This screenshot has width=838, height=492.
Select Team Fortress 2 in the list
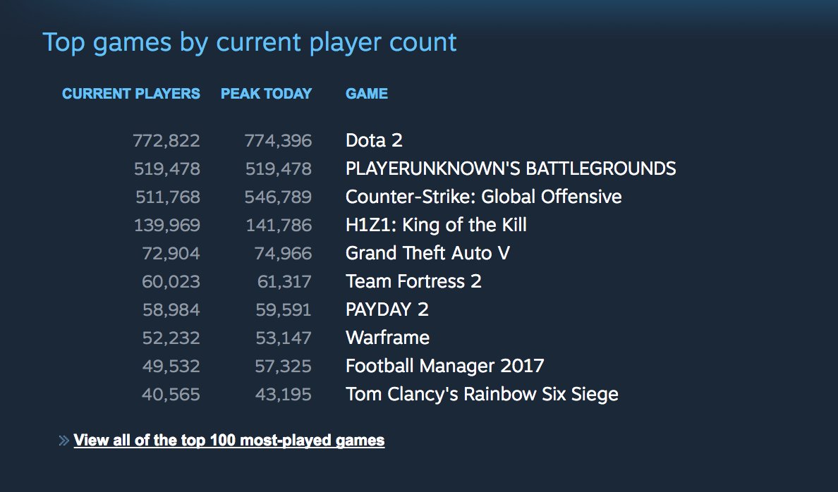(x=413, y=281)
